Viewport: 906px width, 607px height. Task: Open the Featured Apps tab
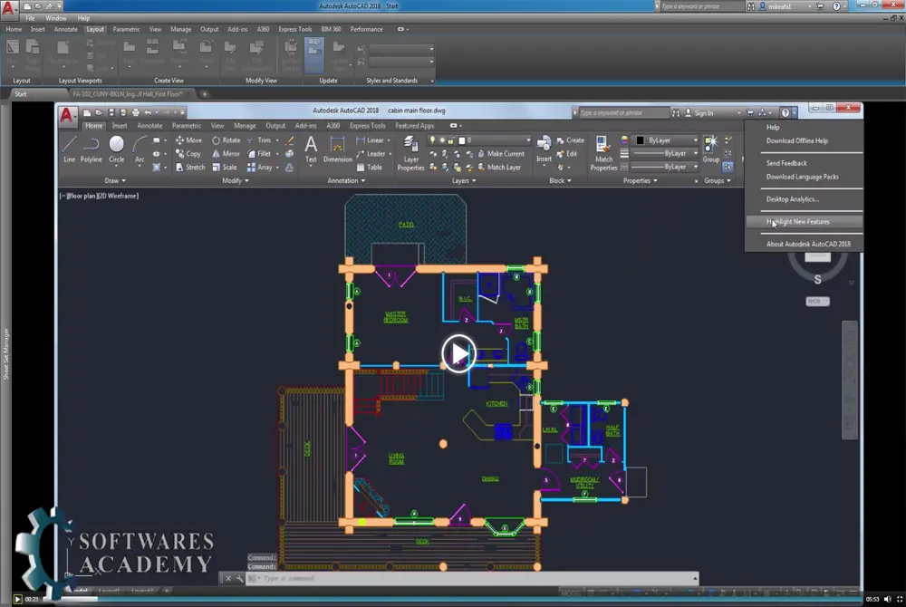414,125
